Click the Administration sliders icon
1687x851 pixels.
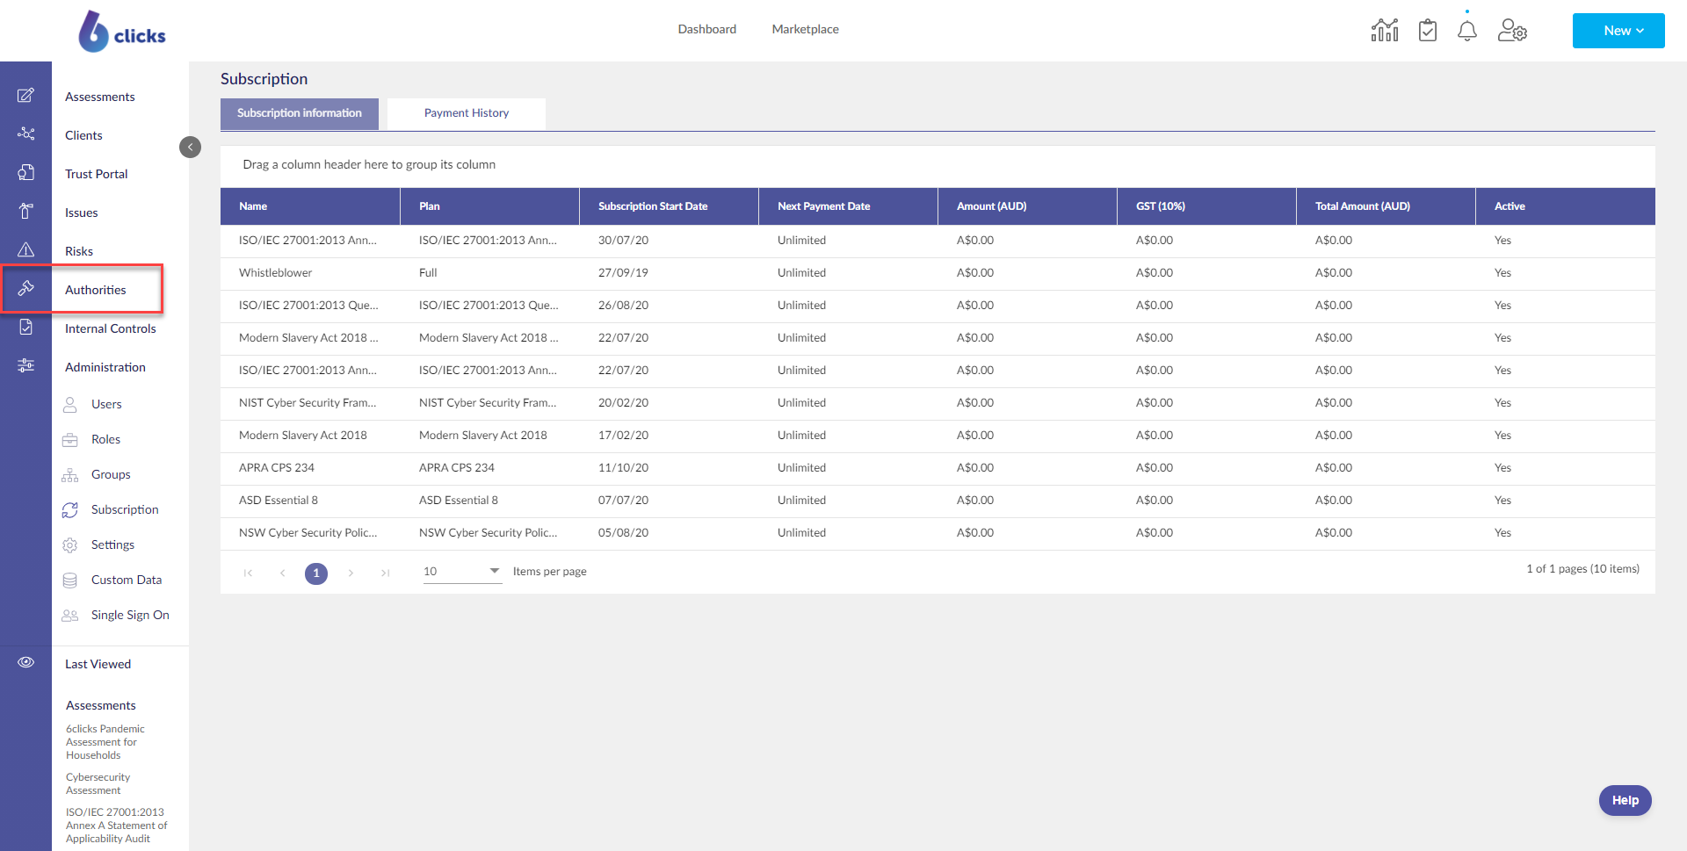(x=26, y=365)
